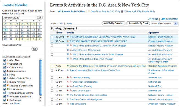Click workshop icon beside Juniors & Seniors program
180x107 pixels.
click(68, 37)
